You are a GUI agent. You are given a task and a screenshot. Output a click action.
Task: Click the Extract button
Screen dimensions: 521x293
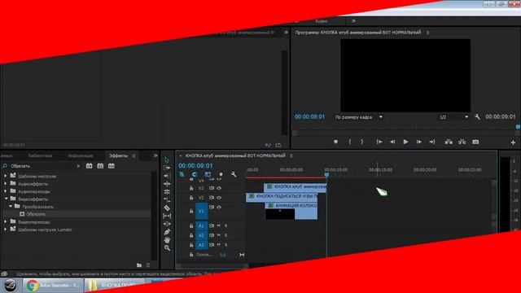(x=462, y=142)
